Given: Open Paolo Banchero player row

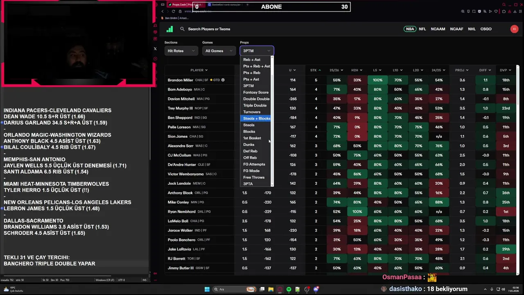Looking at the screenshot, I should coord(341,240).
